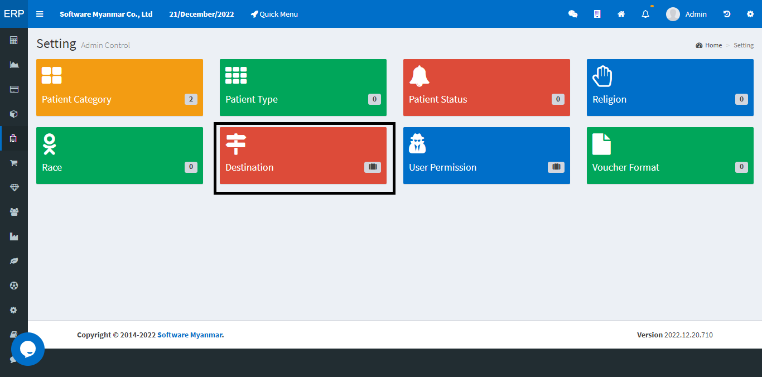Open the floating chat support bubble
Screen dimensions: 762x377
tap(28, 349)
